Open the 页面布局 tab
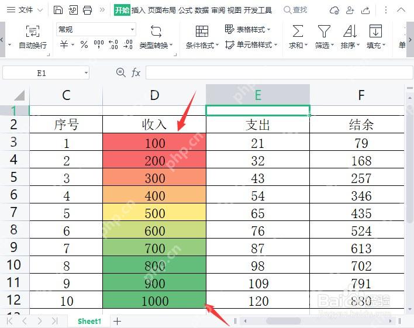The height and width of the screenshot is (328, 414). [161, 11]
